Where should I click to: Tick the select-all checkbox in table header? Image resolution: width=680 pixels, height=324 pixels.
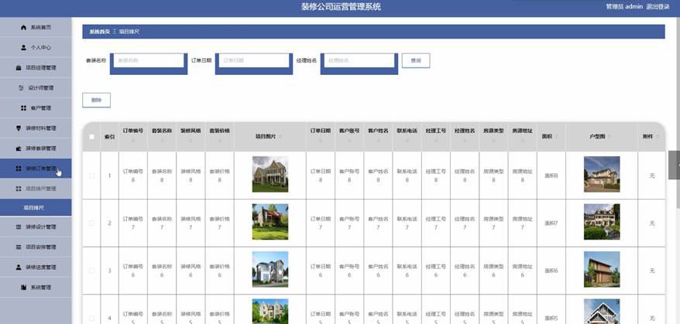[x=91, y=137]
